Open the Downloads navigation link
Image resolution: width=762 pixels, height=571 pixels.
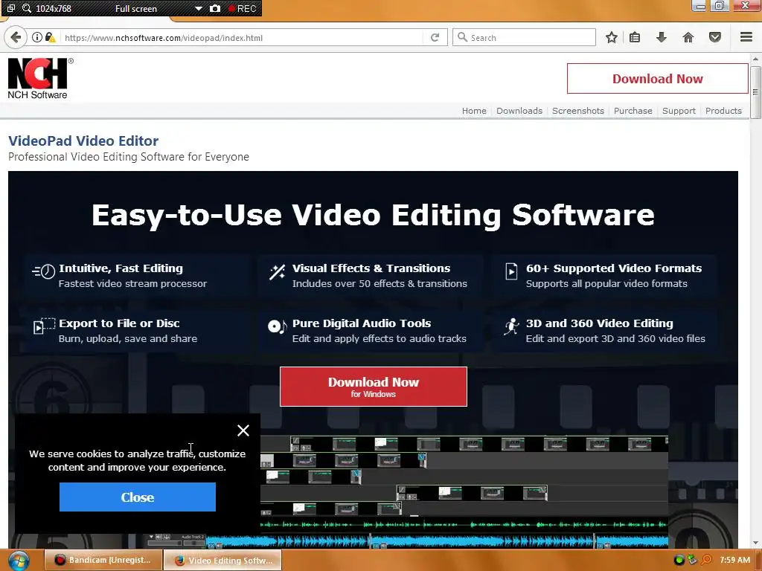519,111
